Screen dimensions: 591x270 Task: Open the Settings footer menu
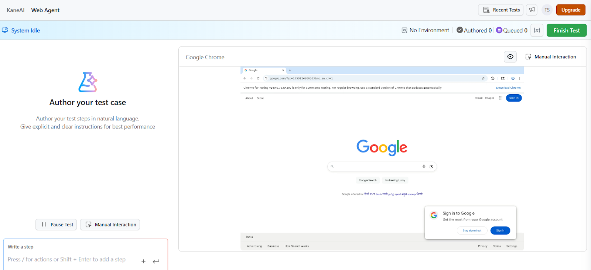(512, 246)
